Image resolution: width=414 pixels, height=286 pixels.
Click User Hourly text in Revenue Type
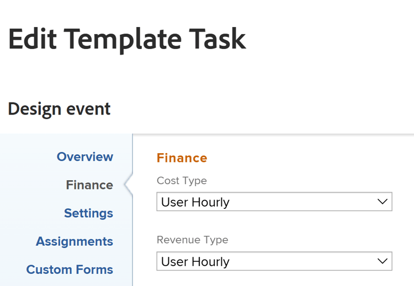tap(195, 262)
